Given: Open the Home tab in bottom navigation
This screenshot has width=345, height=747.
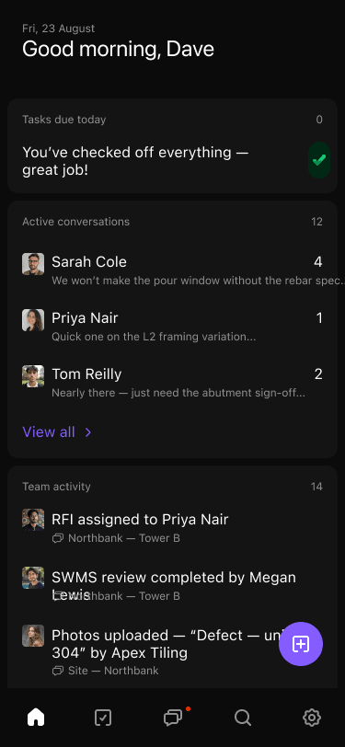Looking at the screenshot, I should (x=36, y=717).
